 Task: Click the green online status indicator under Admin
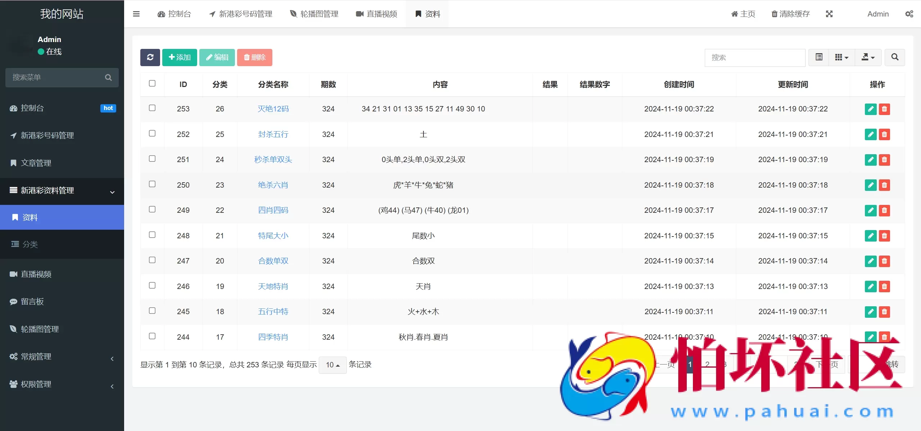click(x=41, y=52)
